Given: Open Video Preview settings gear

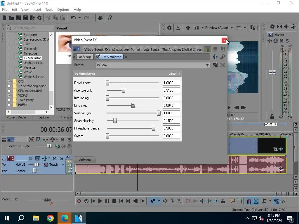Looking at the screenshot, I should click(x=169, y=28).
